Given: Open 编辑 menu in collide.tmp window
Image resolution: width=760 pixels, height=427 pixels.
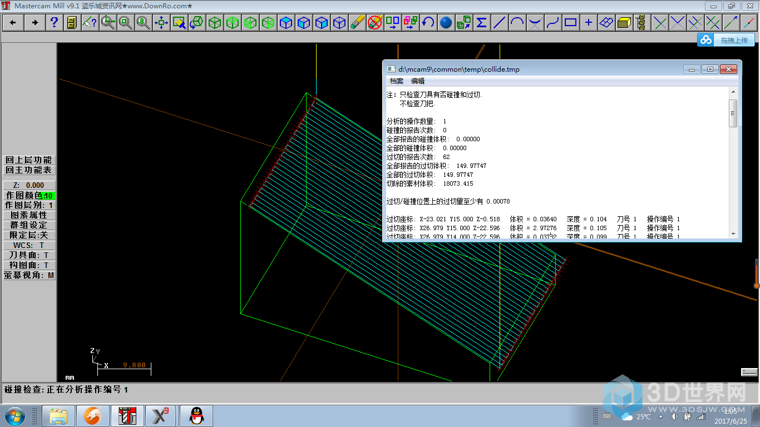Looking at the screenshot, I should (x=418, y=81).
